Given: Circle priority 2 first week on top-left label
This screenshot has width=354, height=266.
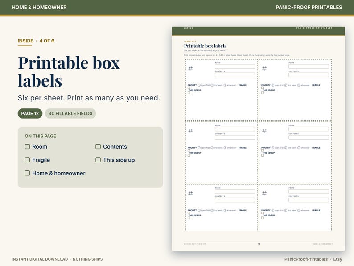Looking at the screenshot, I should pyautogui.click(x=212, y=85).
